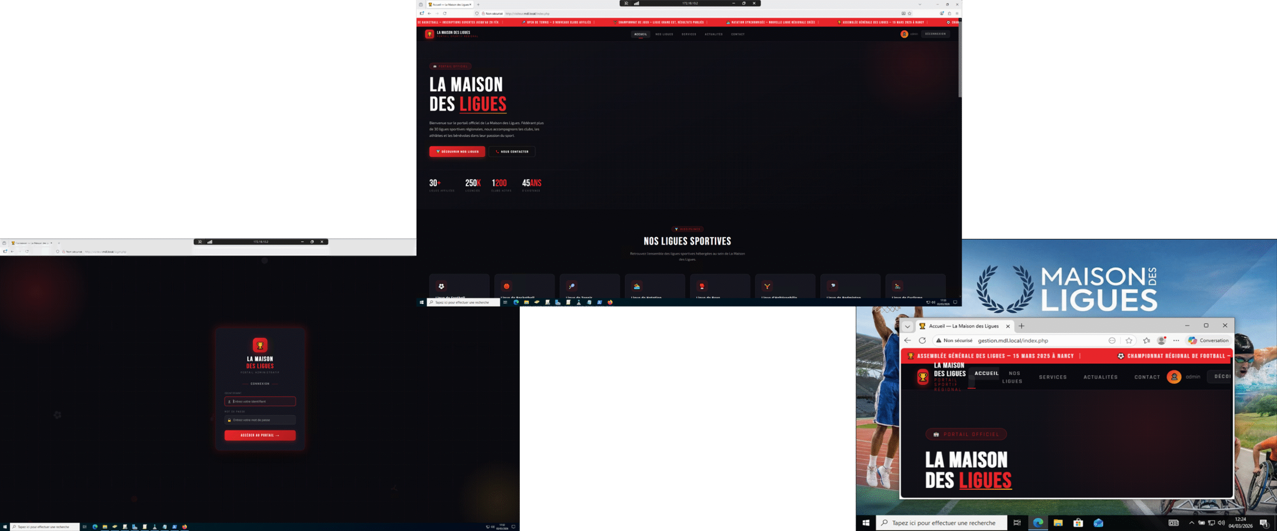Reload the gestion.mdl.local page in Edge
The width and height of the screenshot is (1277, 531).
tap(922, 341)
